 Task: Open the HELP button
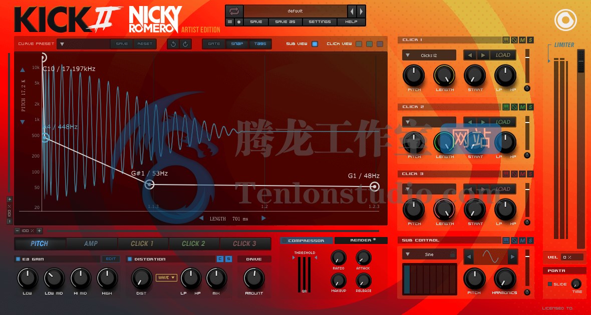(351, 22)
